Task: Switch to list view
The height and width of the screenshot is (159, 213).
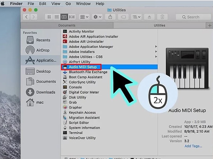Action: tap(57, 17)
